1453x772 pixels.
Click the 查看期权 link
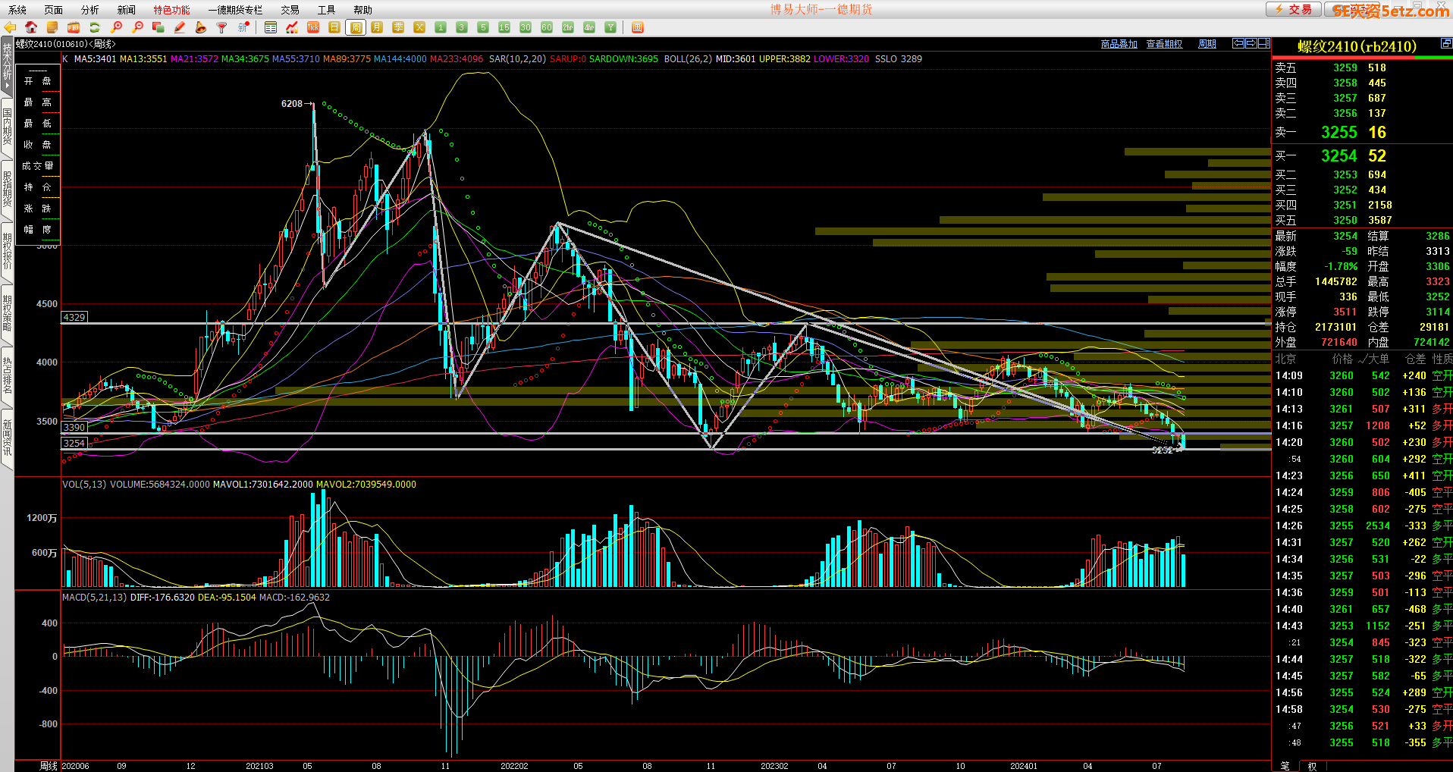click(x=1164, y=44)
